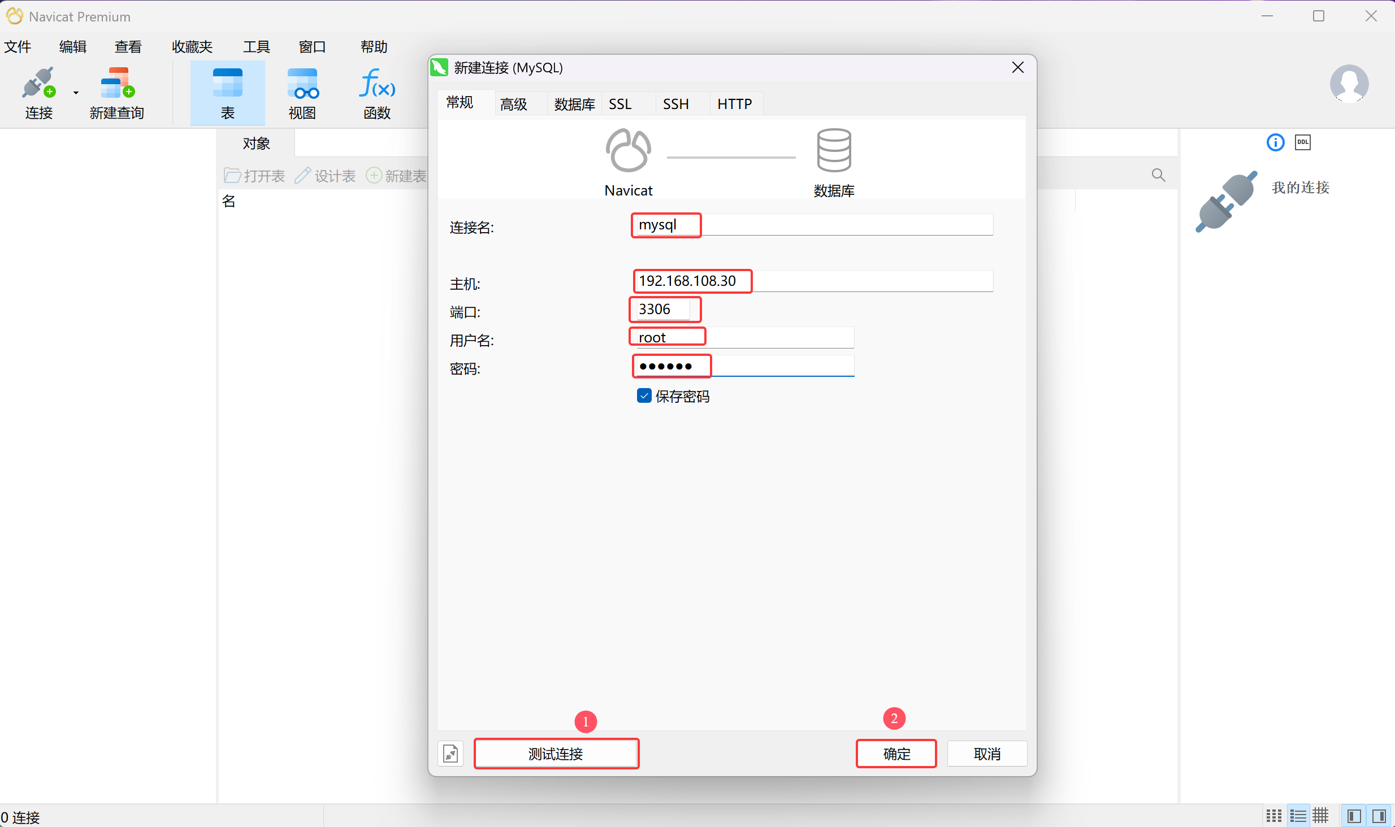Open the 文件 menu
This screenshot has width=1395, height=827.
coord(18,47)
